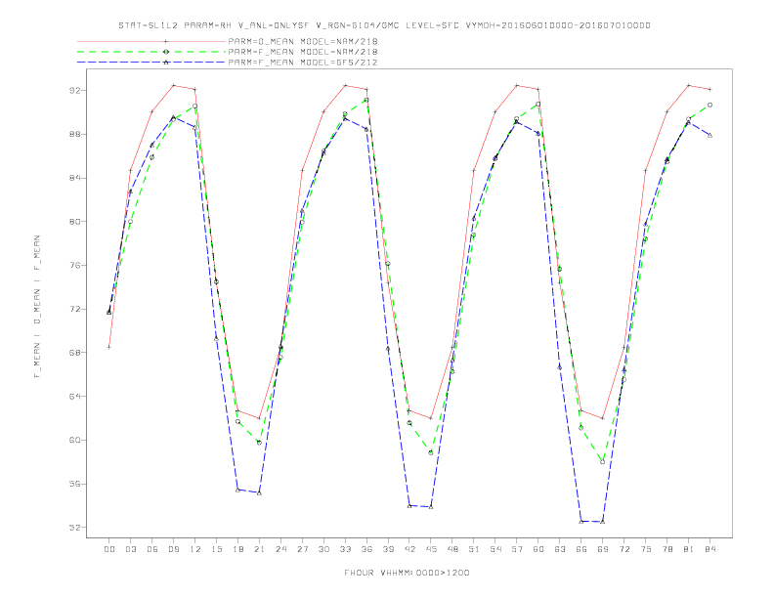Click red observed plus data point at hour 00

click(x=109, y=347)
